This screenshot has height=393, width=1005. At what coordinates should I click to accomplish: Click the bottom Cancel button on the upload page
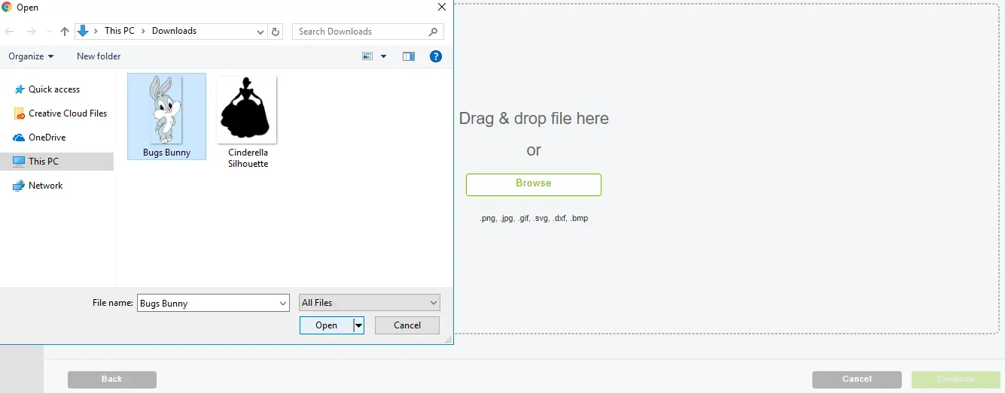pyautogui.click(x=857, y=379)
